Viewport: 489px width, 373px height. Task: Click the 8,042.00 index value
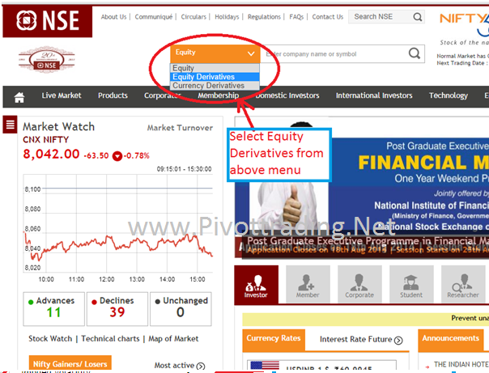[52, 154]
